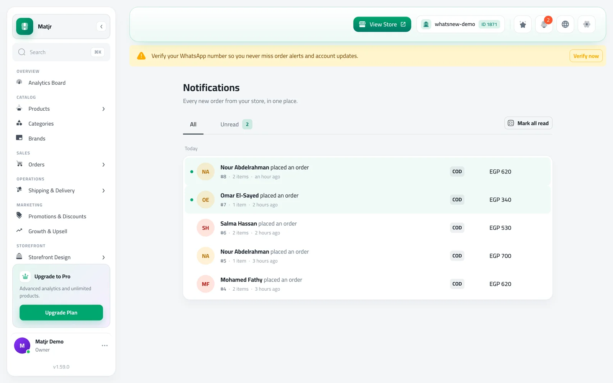Click the Today section label

click(x=191, y=149)
